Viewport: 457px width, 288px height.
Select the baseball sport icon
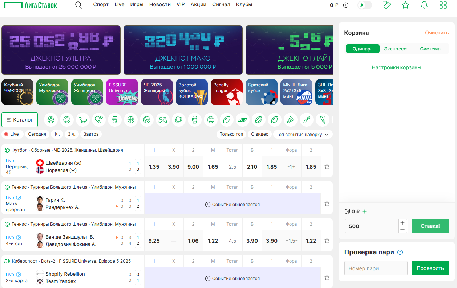[x=211, y=119]
